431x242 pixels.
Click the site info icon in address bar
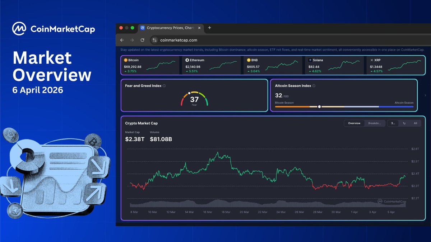coord(154,40)
